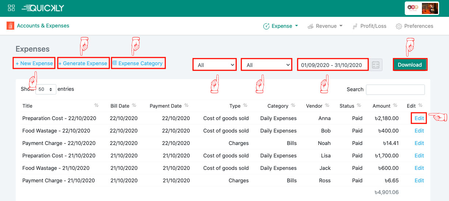The width and height of the screenshot is (449, 201).
Task: Open the Expense menu
Action: [281, 26]
